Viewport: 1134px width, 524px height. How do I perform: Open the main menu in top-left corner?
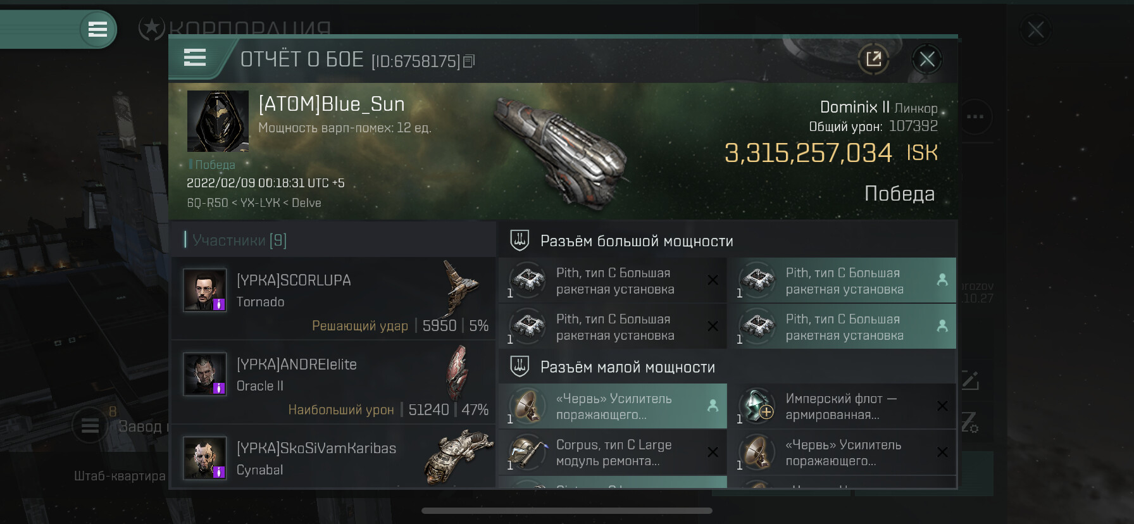[x=97, y=29]
